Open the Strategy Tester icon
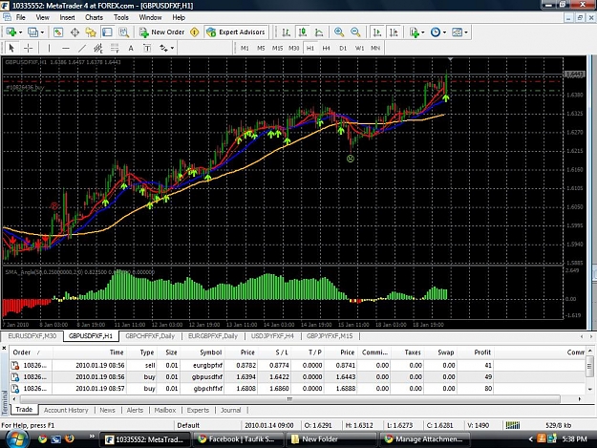The width and height of the screenshot is (597, 448). click(124, 32)
